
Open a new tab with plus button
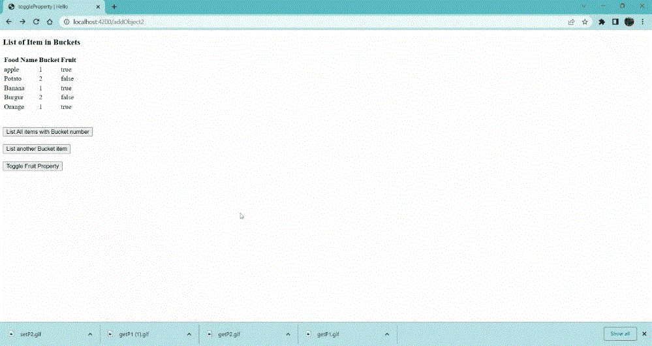pyautogui.click(x=114, y=7)
